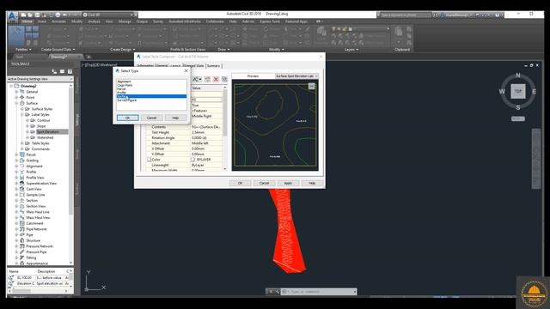Select the Spot Elevation tree item
The image size is (550, 309).
(47, 131)
